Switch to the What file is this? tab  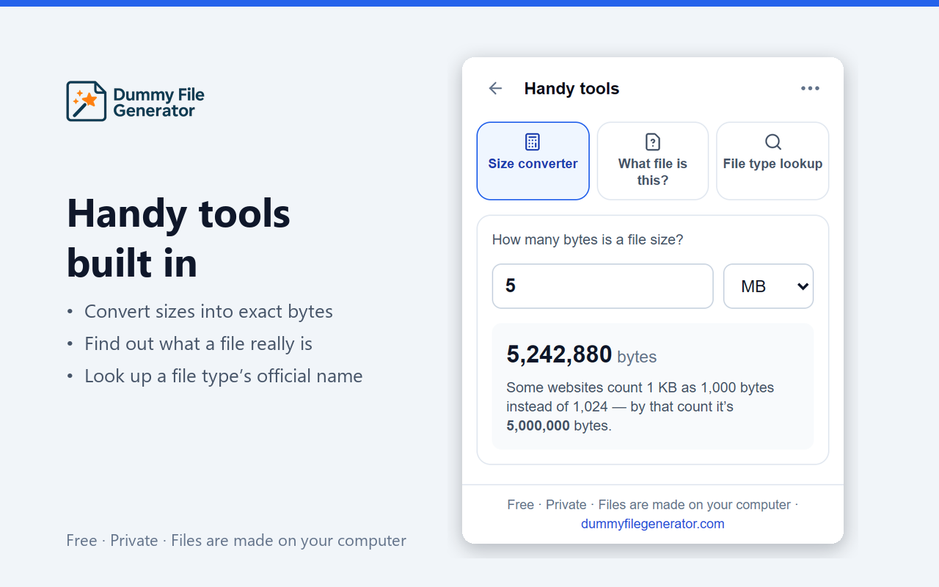pyautogui.click(x=653, y=161)
